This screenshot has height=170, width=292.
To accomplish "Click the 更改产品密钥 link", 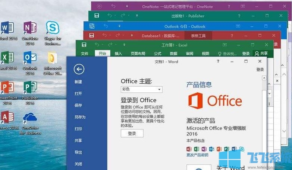I will pos(197,155).
